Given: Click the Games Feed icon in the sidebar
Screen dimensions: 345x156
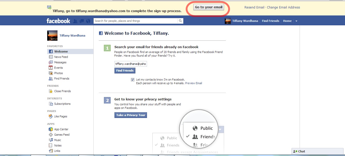Looking at the screenshot, I should 51,135.
